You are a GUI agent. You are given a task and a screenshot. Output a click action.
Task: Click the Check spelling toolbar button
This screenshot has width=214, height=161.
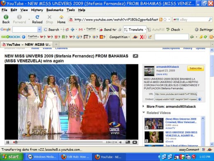tap(173, 30)
